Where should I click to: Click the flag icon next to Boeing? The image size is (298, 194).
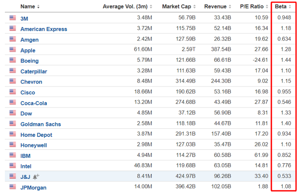click(x=13, y=60)
